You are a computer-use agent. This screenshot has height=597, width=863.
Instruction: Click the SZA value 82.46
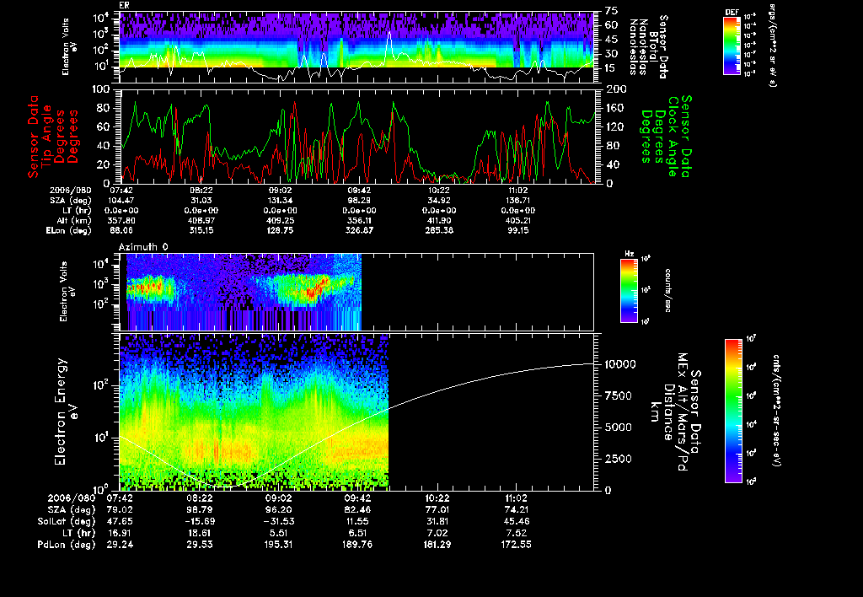[x=357, y=509]
